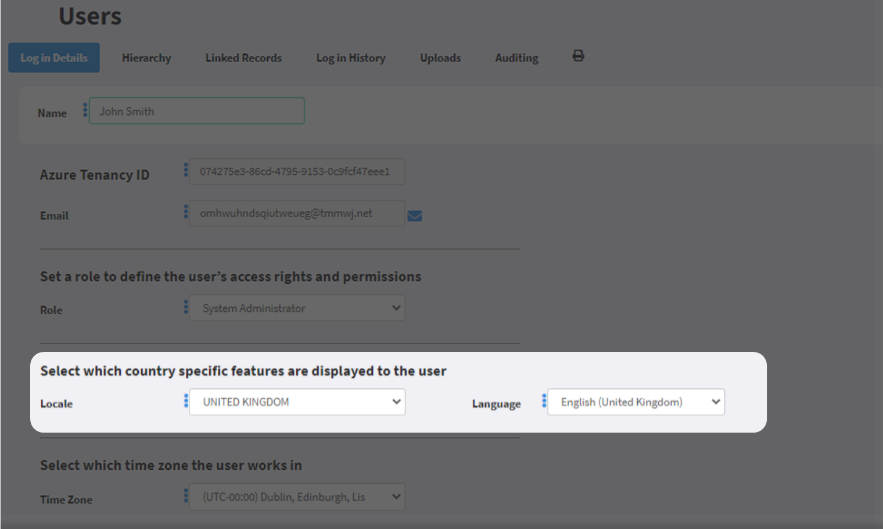Click the Role label text
Screen dimensions: 883x529
[x=51, y=310]
